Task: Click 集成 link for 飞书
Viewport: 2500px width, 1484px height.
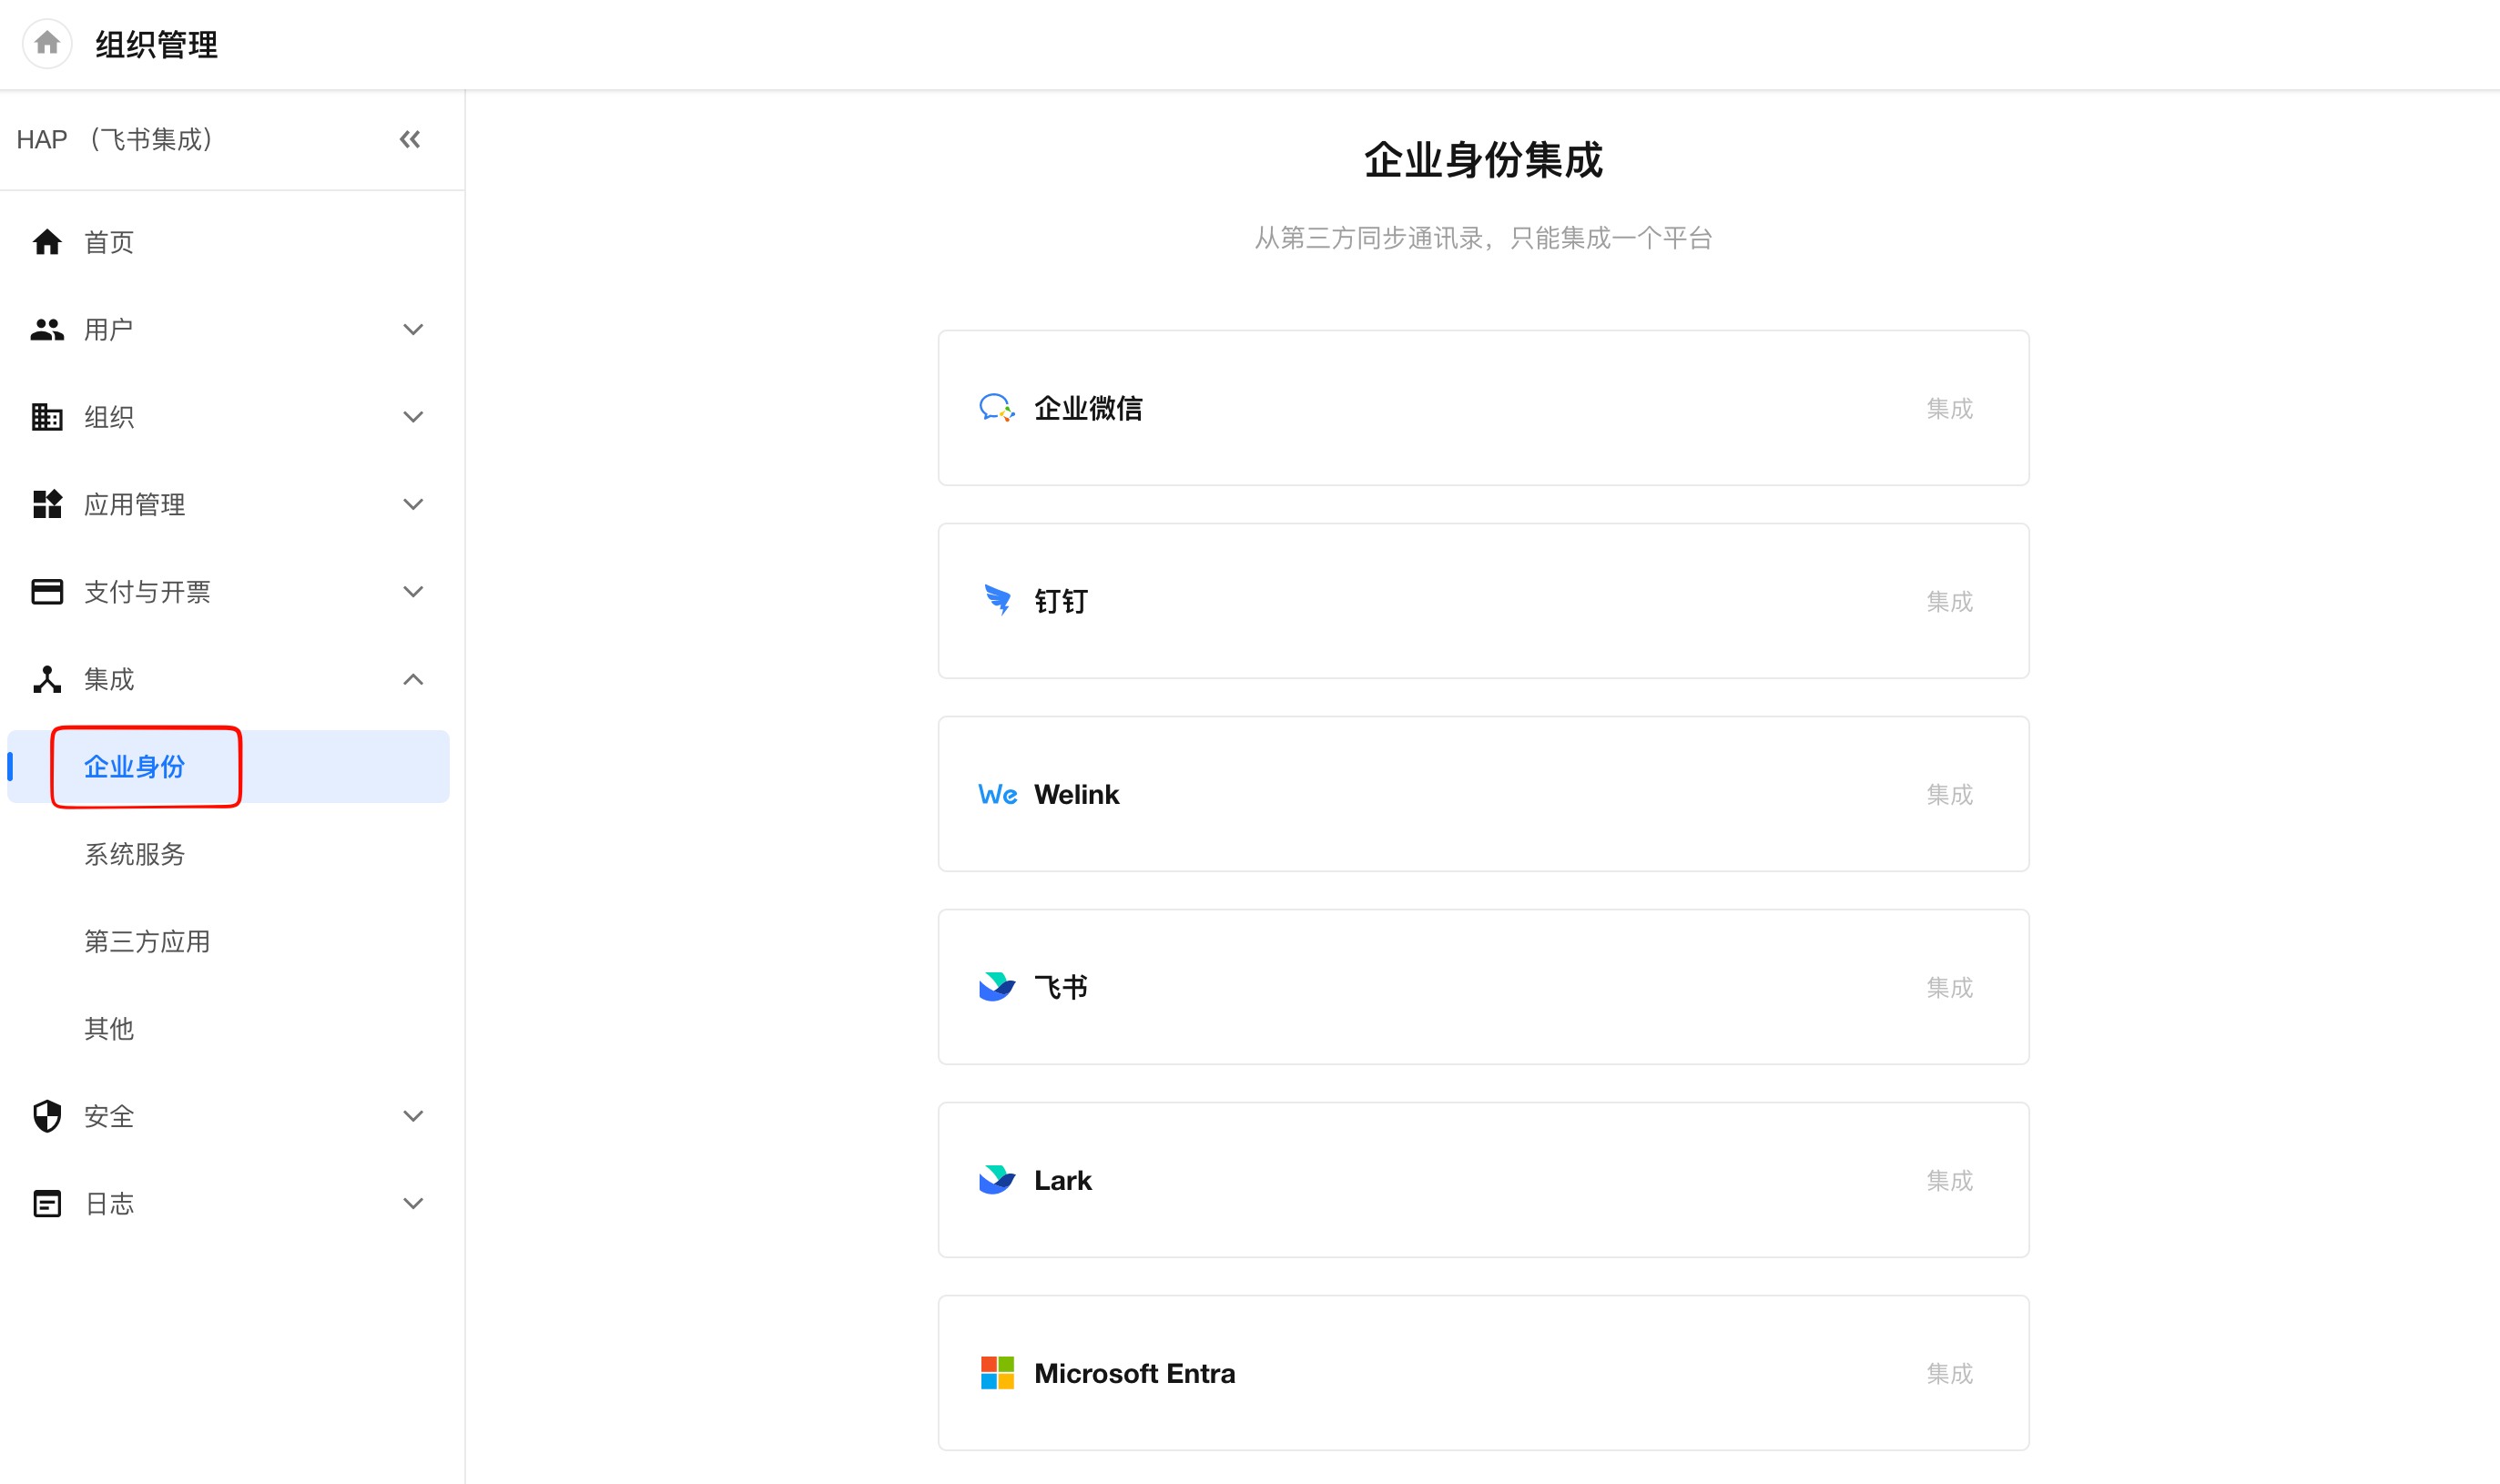Action: click(x=1949, y=987)
